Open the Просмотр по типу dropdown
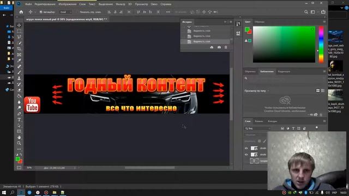 click(x=257, y=91)
